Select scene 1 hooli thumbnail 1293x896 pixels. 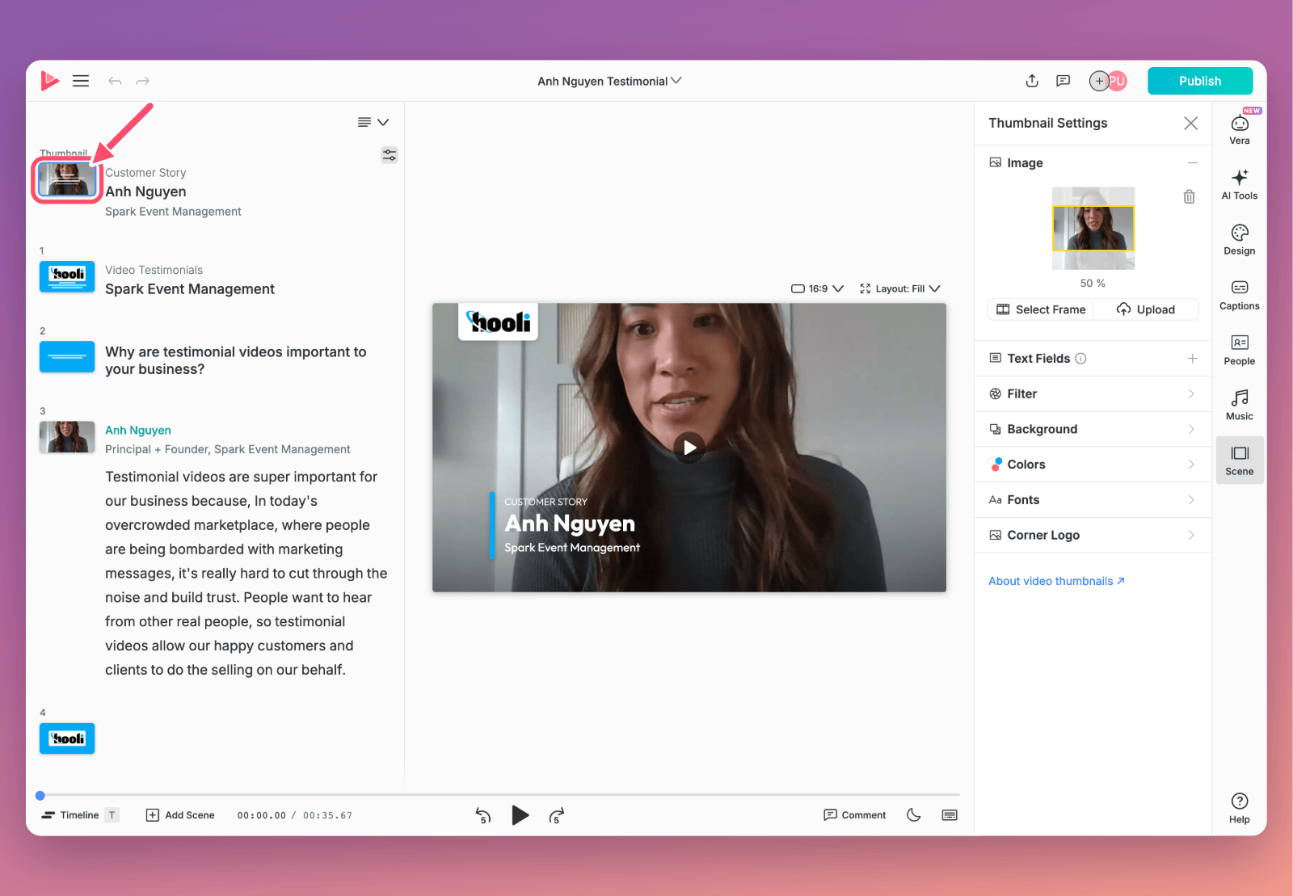point(67,276)
